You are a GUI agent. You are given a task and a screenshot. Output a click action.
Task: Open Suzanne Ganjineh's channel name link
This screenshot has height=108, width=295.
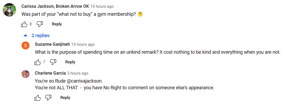pyautogui.click(x=52, y=44)
